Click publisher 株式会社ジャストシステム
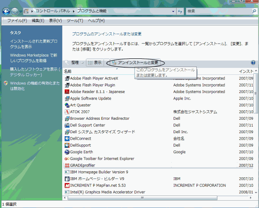 pos(195,112)
